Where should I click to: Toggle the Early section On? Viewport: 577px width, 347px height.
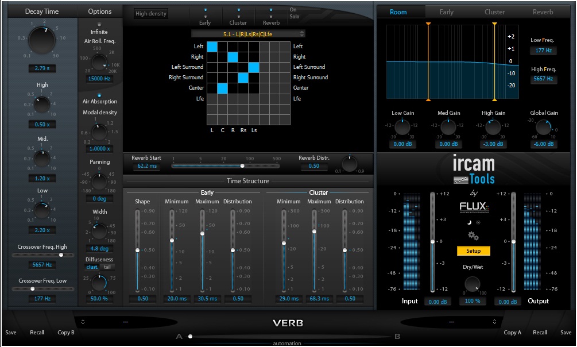(x=206, y=9)
